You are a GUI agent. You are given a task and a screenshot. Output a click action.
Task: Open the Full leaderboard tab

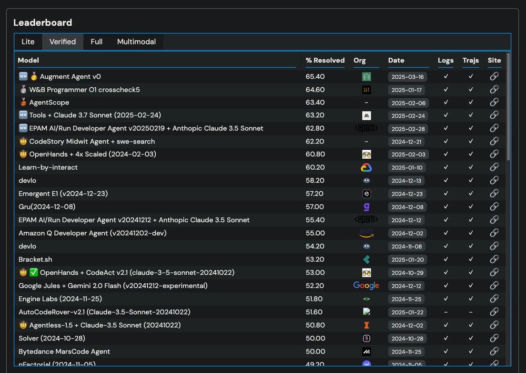tap(96, 42)
